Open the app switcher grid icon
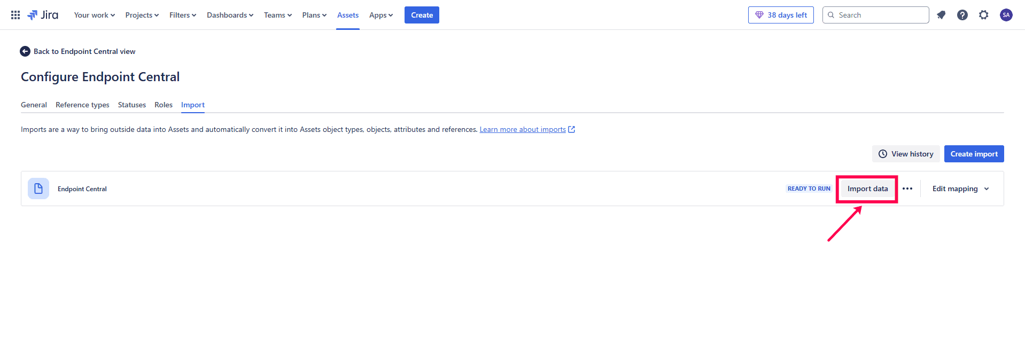The height and width of the screenshot is (353, 1025). [x=15, y=15]
